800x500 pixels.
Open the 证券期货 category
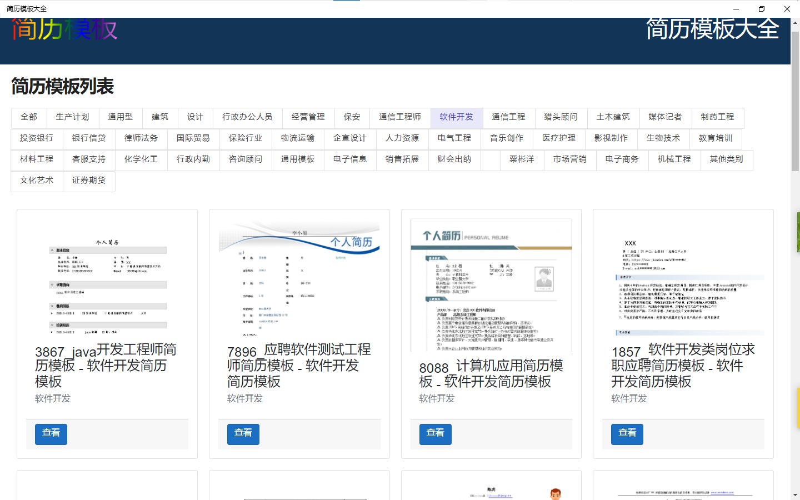[89, 181]
